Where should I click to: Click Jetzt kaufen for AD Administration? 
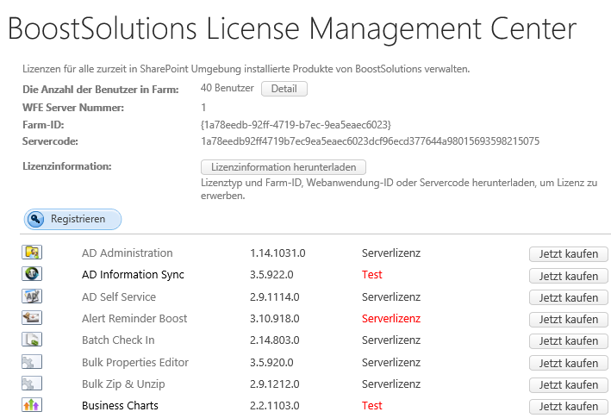(x=569, y=254)
